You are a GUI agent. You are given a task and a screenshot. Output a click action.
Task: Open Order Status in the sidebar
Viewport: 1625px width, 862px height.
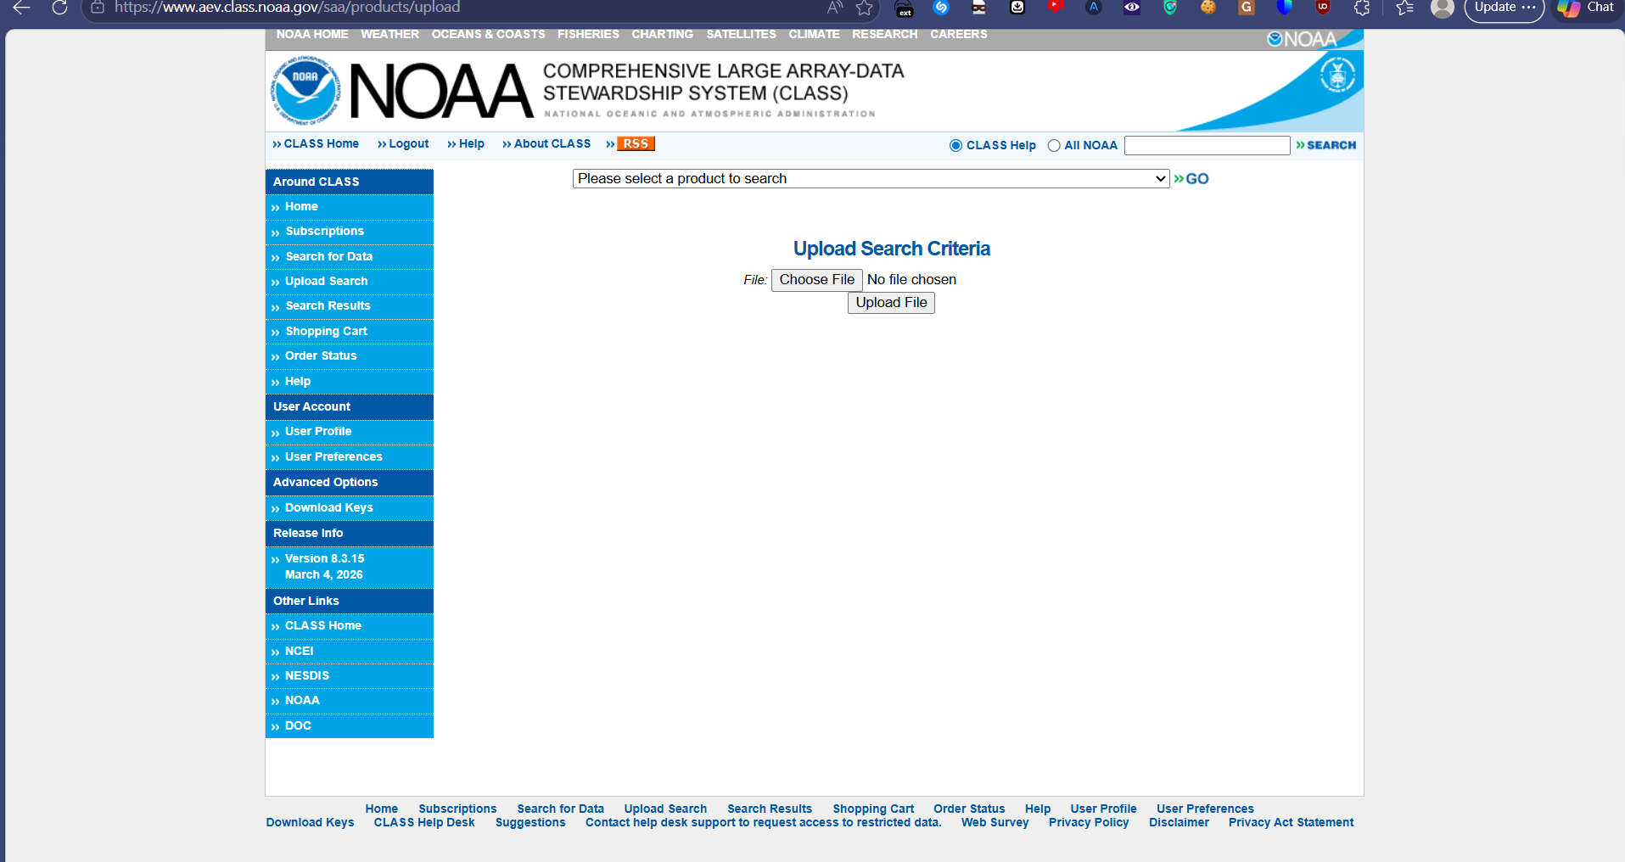pyautogui.click(x=321, y=355)
